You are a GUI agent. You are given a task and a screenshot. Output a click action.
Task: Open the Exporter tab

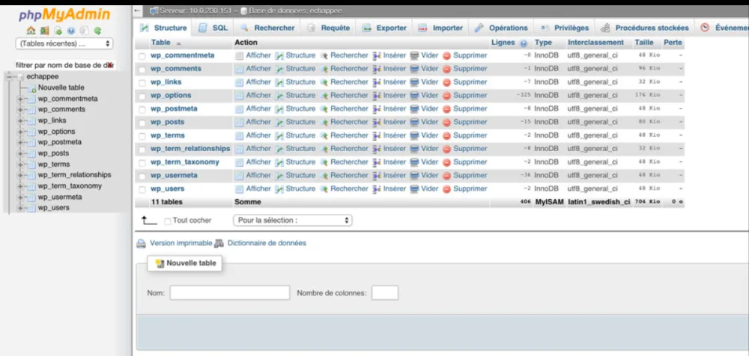pyautogui.click(x=384, y=28)
